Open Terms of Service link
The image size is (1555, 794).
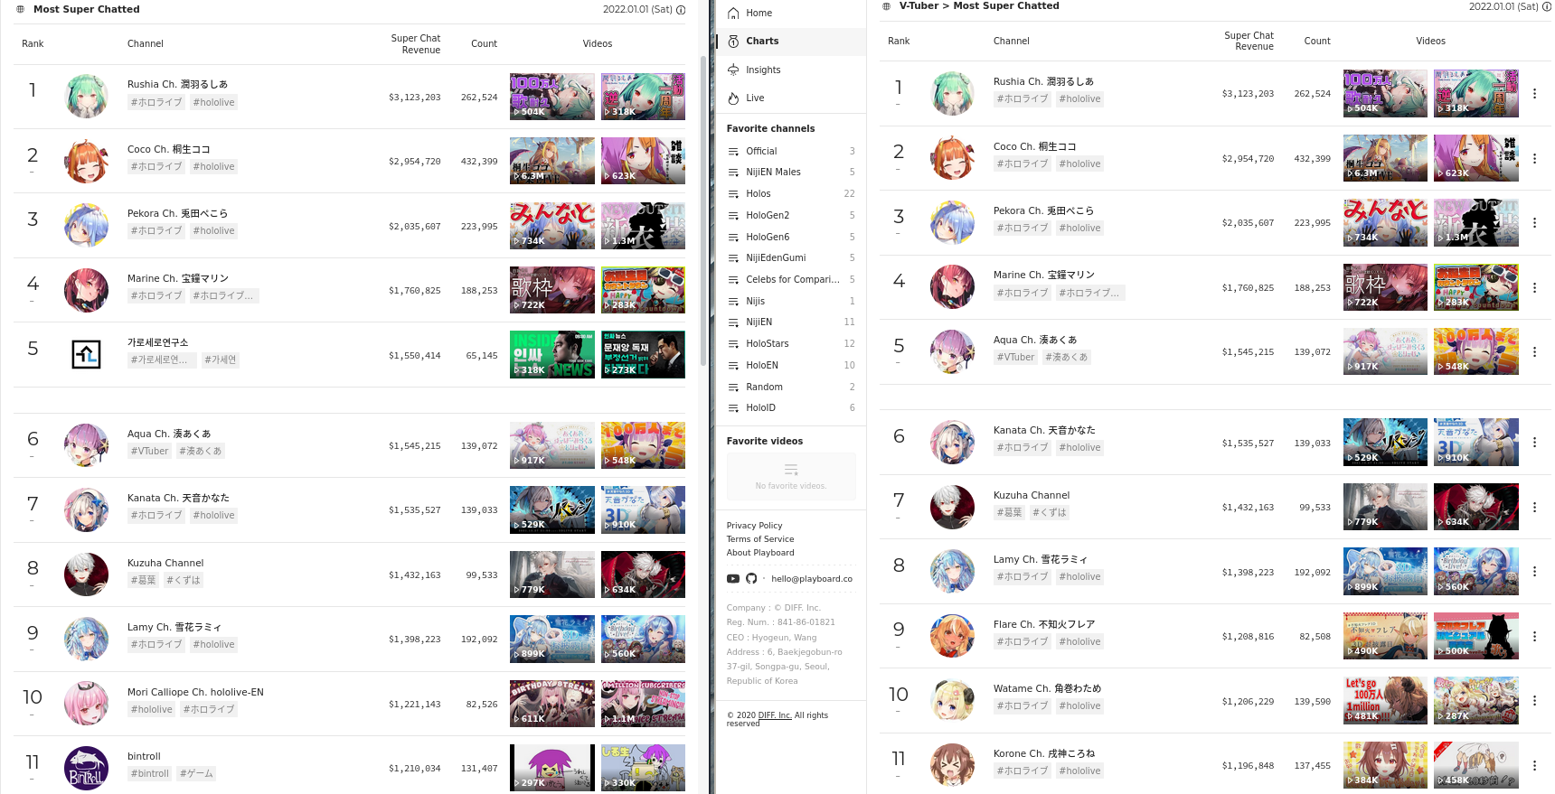(x=760, y=539)
